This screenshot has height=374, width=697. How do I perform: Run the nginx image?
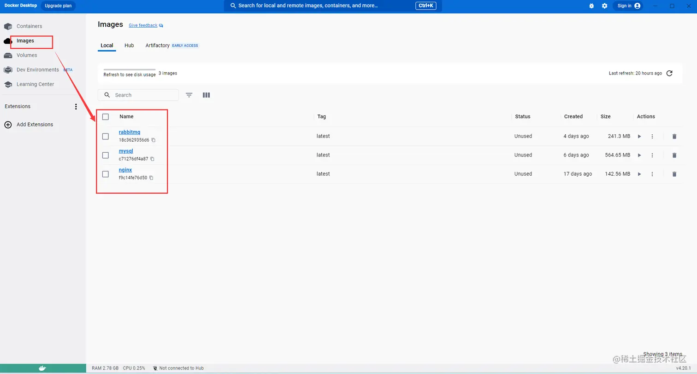[639, 174]
